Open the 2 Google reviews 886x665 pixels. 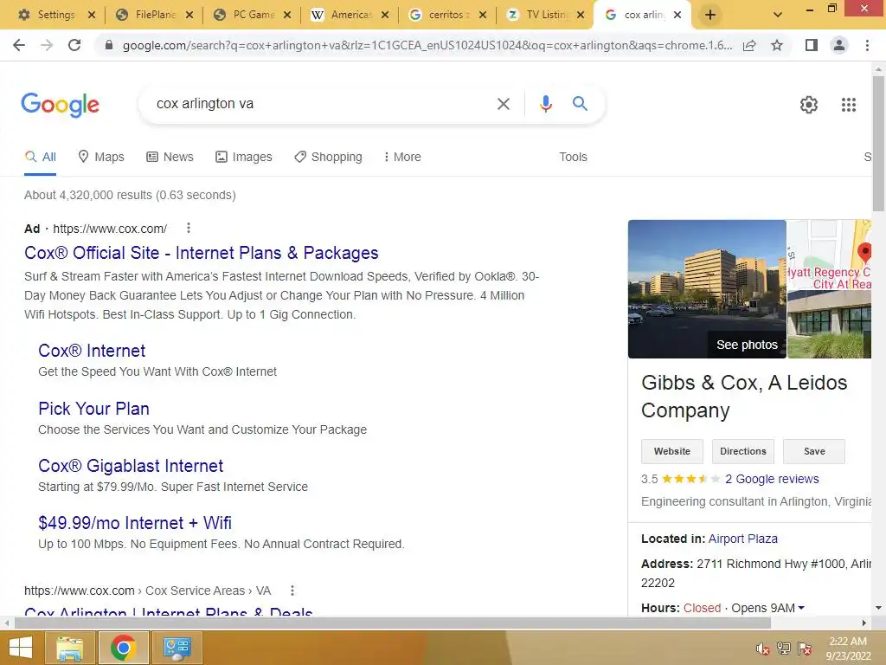772,479
